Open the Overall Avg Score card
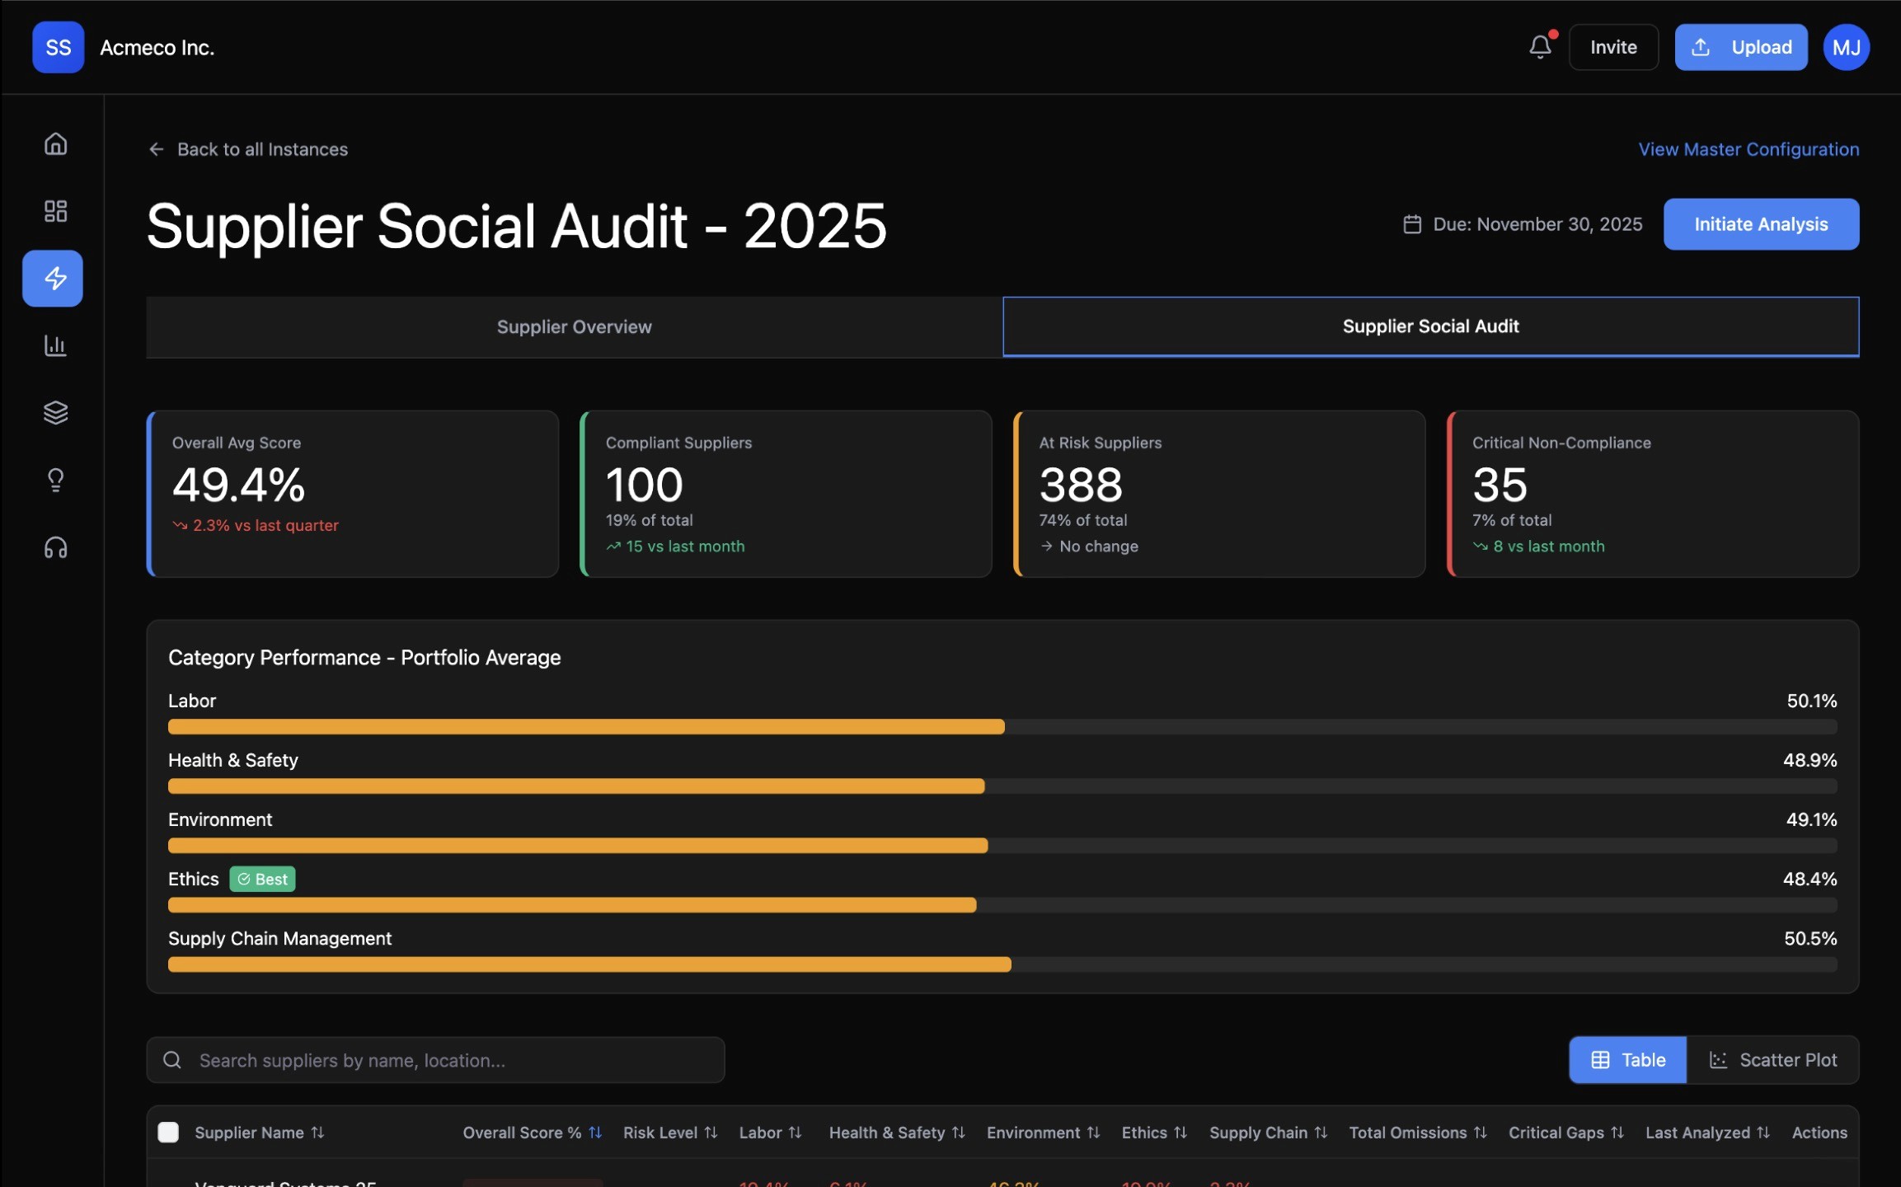Image resolution: width=1901 pixels, height=1187 pixels. (x=353, y=494)
